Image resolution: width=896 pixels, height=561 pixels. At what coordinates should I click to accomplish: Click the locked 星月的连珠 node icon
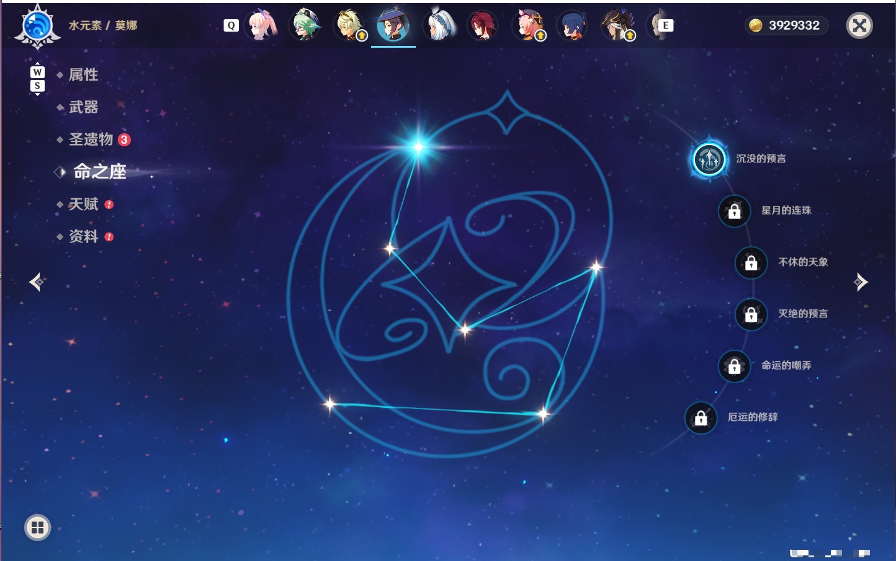pos(734,211)
